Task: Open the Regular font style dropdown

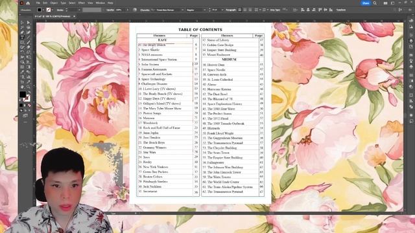Action: point(205,10)
